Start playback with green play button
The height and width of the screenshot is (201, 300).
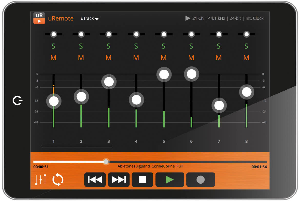pyautogui.click(x=170, y=179)
